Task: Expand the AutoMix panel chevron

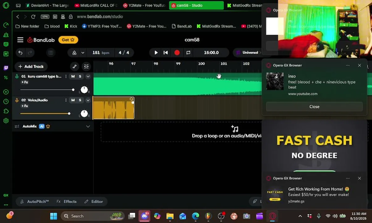Action: point(88,126)
